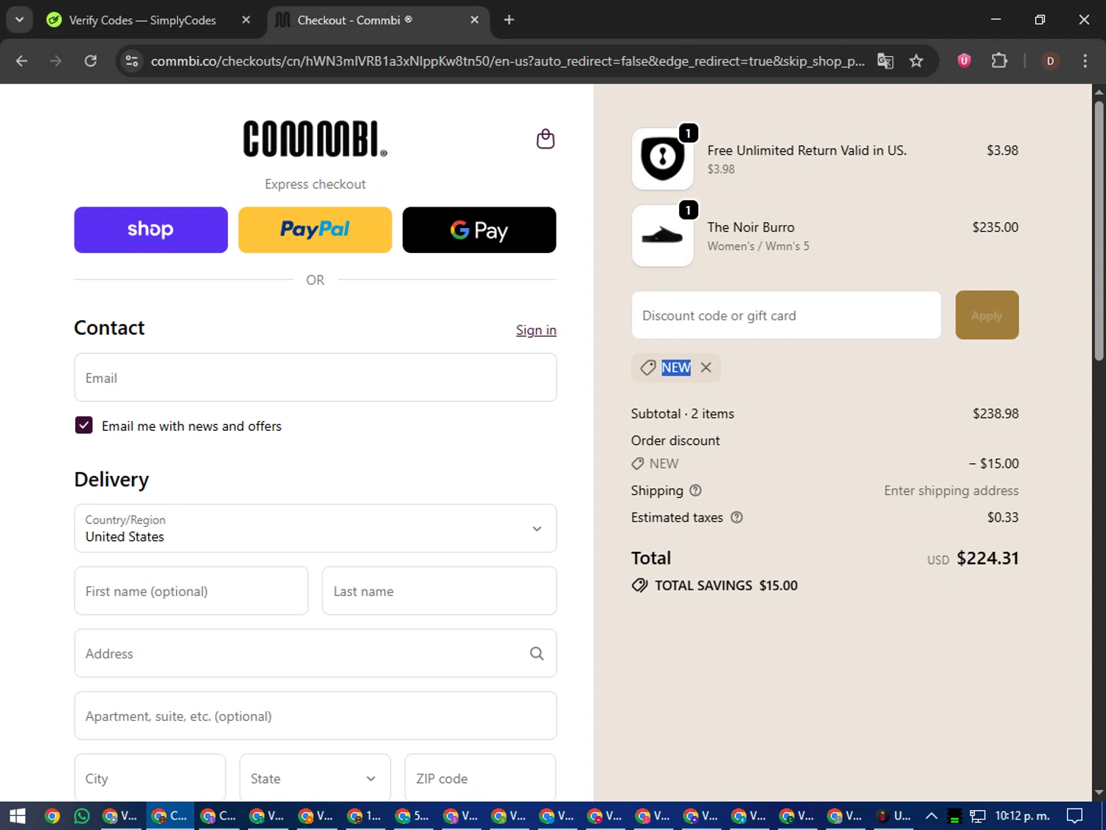Click the Last name field

tap(439, 591)
